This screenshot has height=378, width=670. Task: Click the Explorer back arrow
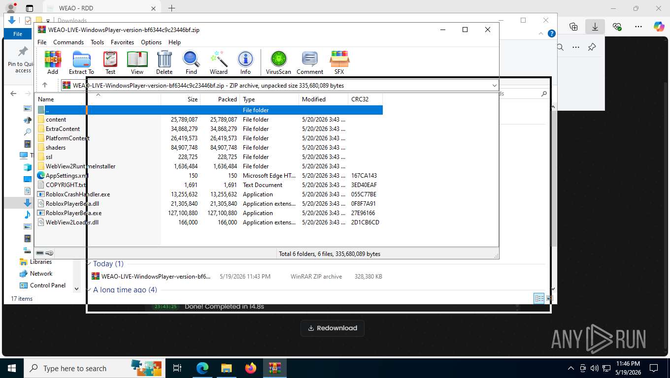point(13,94)
